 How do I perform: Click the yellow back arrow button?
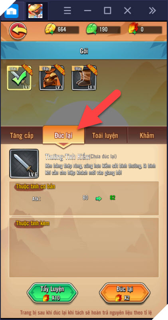[x=18, y=30]
